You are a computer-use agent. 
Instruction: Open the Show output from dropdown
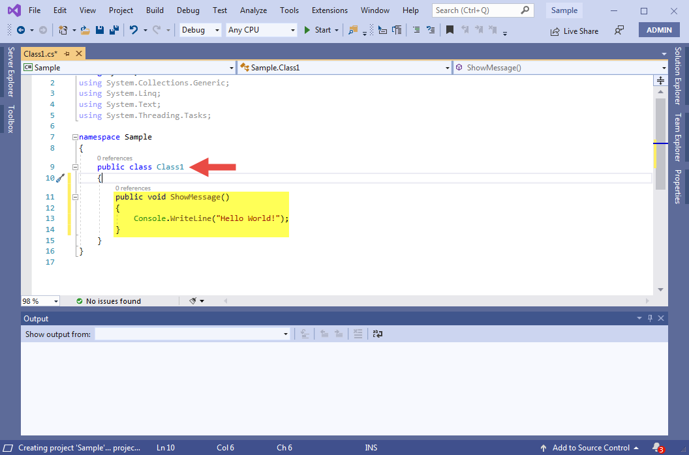(x=192, y=334)
